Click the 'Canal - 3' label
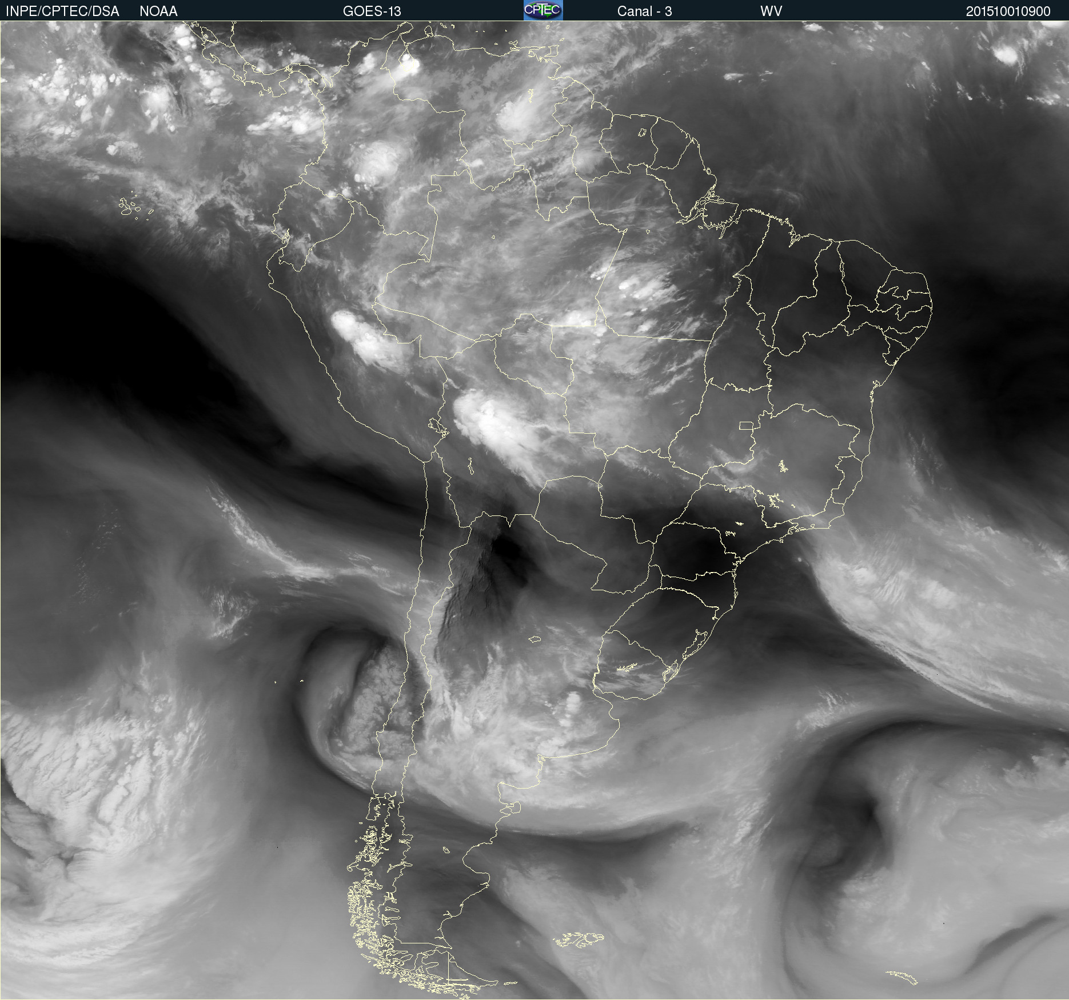1069x1000 pixels. coord(644,11)
